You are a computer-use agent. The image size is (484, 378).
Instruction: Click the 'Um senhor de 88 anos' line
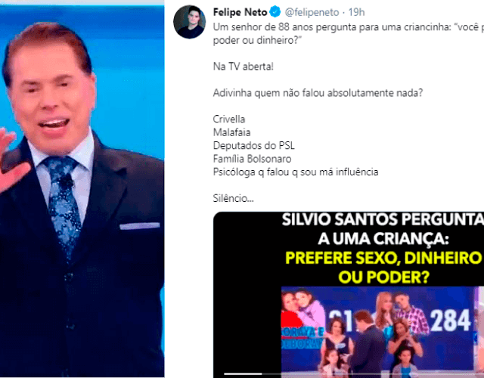349,27
